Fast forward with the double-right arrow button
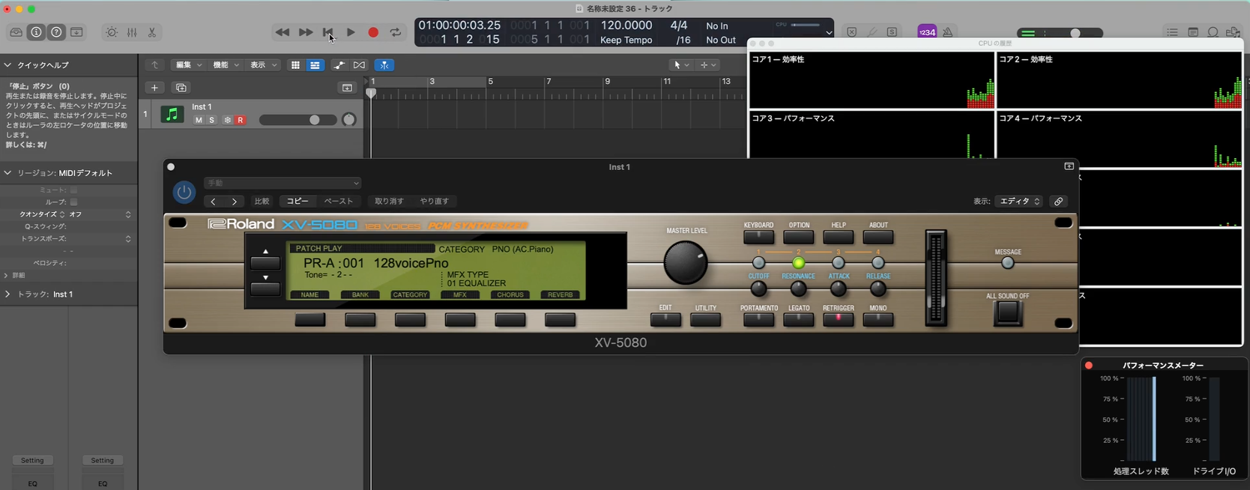The width and height of the screenshot is (1250, 490). (x=306, y=32)
